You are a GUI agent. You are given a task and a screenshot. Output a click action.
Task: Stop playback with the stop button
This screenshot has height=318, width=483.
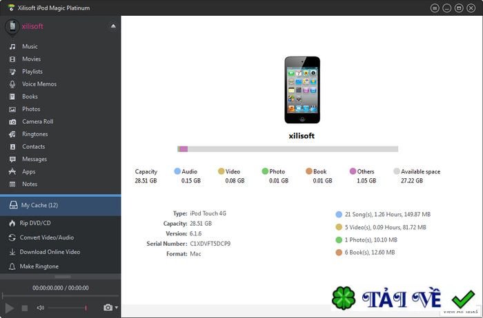[25, 308]
